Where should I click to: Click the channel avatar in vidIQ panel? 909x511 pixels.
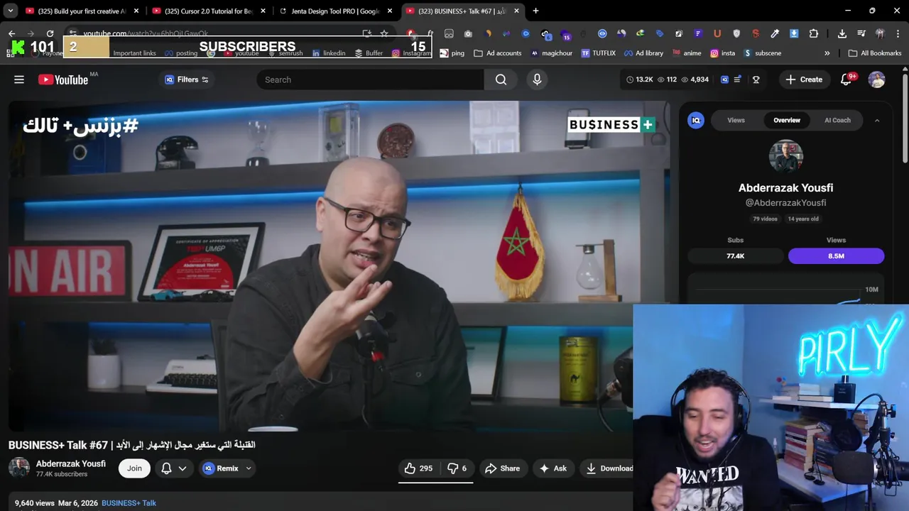tap(785, 157)
